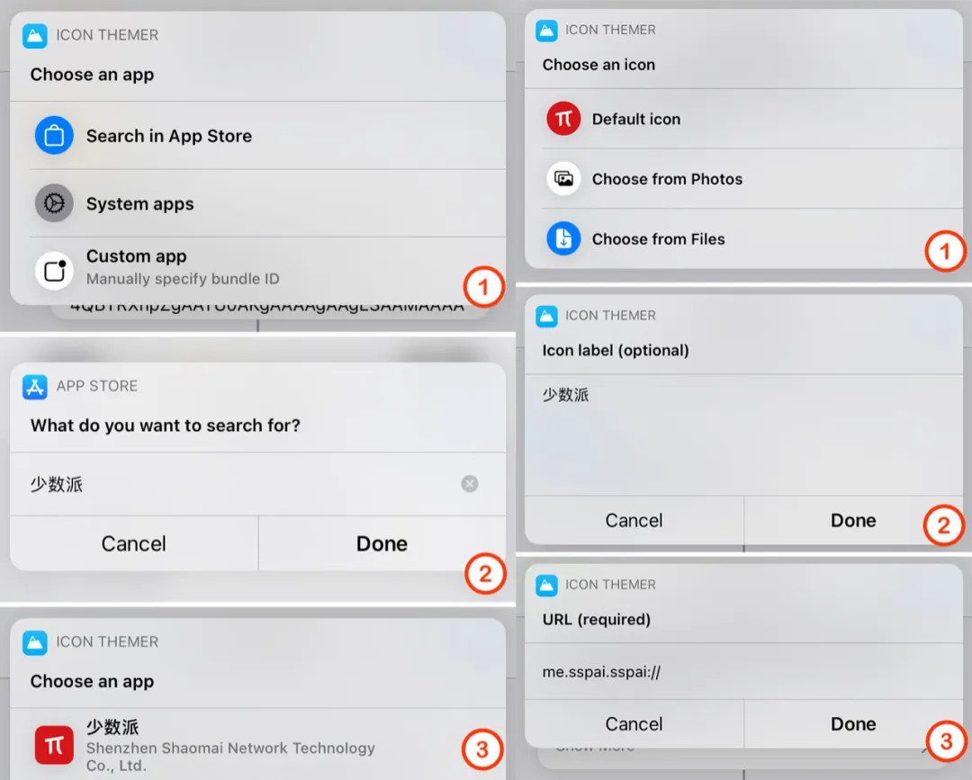The width and height of the screenshot is (972, 780).
Task: Cancel the Icon label dialog
Action: (x=634, y=520)
